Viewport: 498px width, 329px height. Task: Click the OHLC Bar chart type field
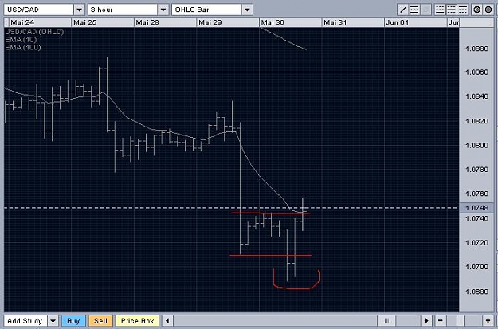pos(206,10)
